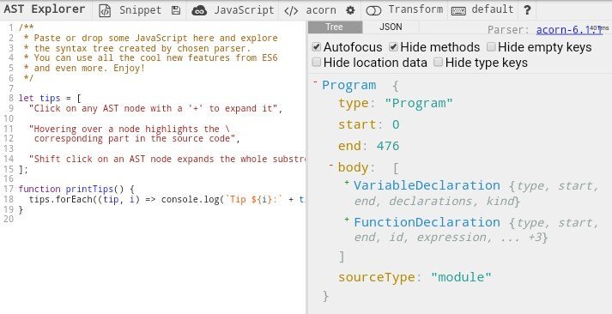
Task: Uncheck the Hide methods checkbox
Action: click(x=393, y=47)
